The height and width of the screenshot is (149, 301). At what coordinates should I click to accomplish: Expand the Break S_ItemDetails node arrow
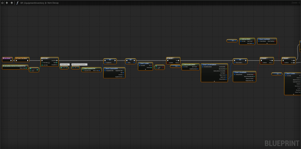tap(267, 43)
